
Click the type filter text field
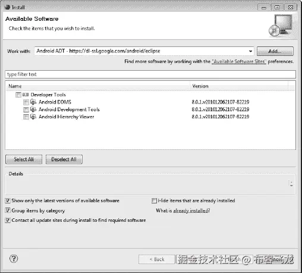150,74
